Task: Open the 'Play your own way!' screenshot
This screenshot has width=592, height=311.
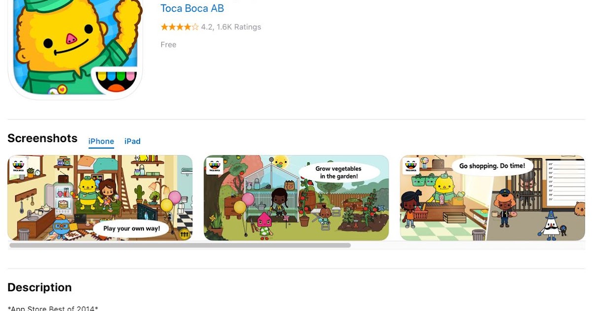Action: pyautogui.click(x=100, y=198)
